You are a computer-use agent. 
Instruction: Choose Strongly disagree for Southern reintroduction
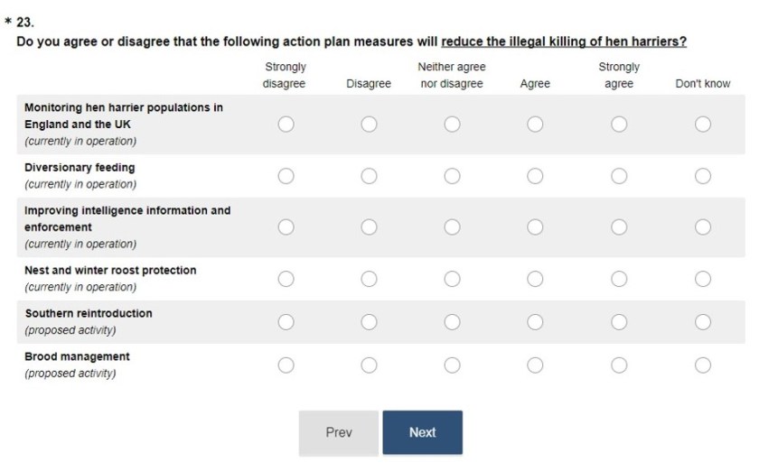tap(286, 322)
